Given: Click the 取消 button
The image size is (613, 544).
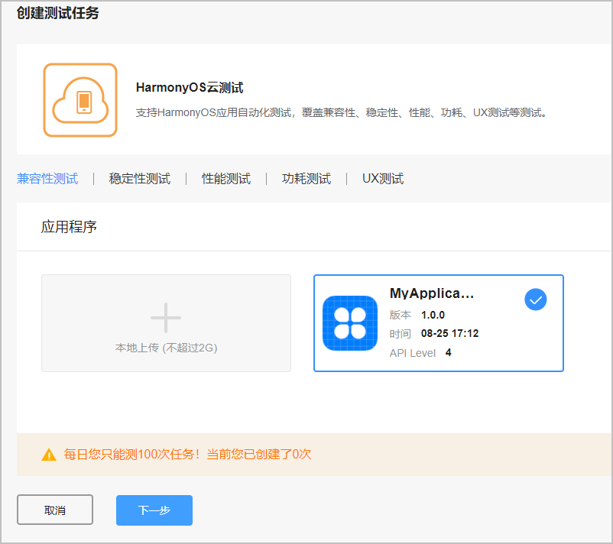Looking at the screenshot, I should tap(55, 510).
